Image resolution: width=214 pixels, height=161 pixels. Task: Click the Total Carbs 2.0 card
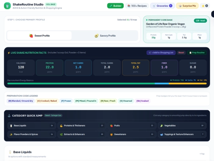tap(107, 68)
